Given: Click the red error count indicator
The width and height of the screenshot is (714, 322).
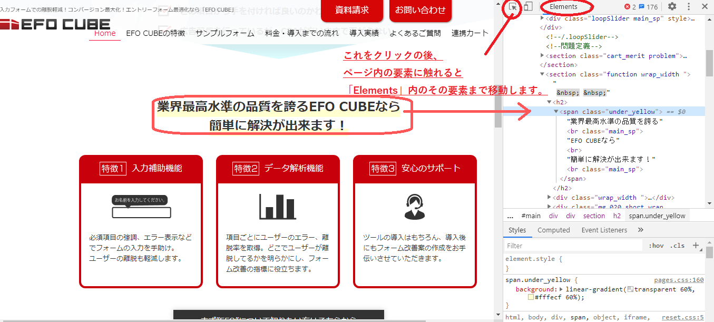Looking at the screenshot, I should coord(630,7).
